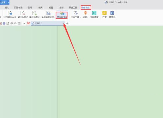
Task: Open the WPS 文字 application menu arrow
Action: [x=8, y=2]
